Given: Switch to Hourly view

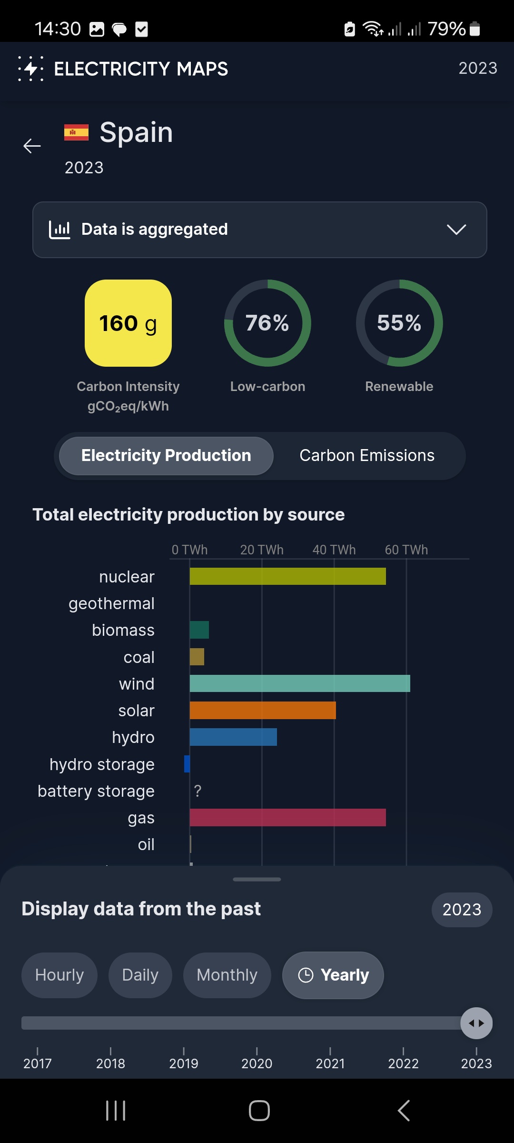Looking at the screenshot, I should point(59,975).
